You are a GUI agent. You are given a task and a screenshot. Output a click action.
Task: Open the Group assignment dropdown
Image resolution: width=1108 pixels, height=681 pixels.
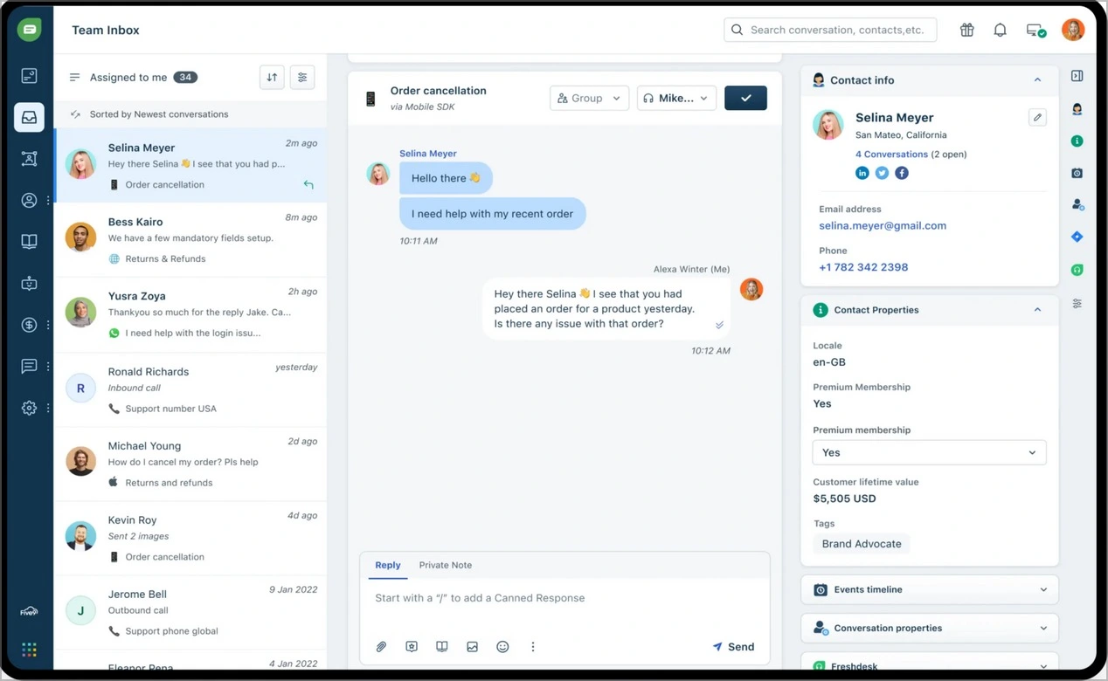point(589,98)
